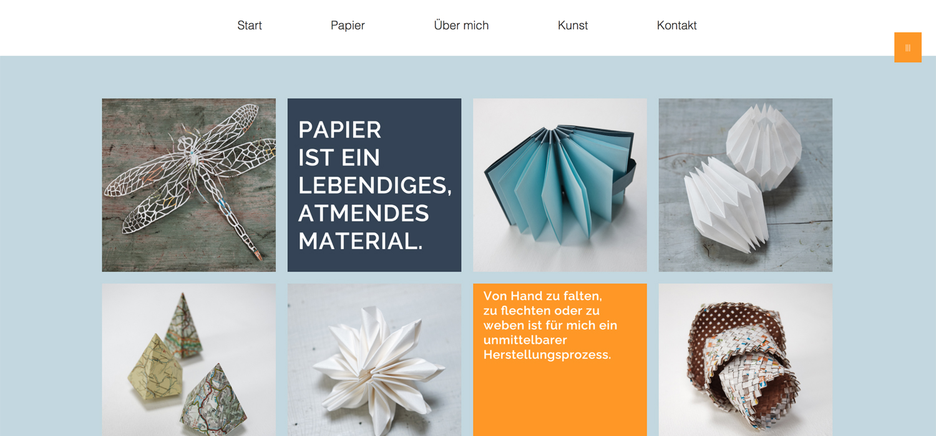Go to the Start page
This screenshot has height=436, width=936.
click(x=249, y=26)
